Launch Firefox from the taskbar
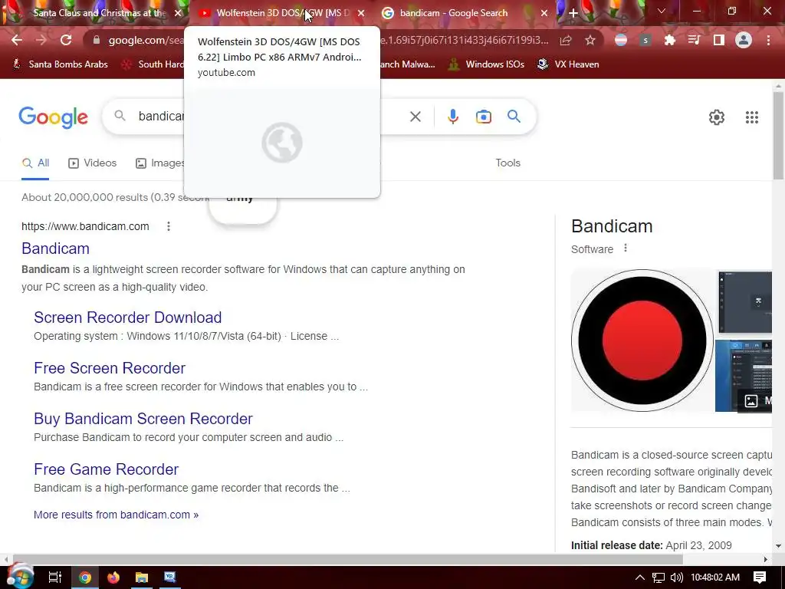This screenshot has height=589, width=785. point(113,577)
